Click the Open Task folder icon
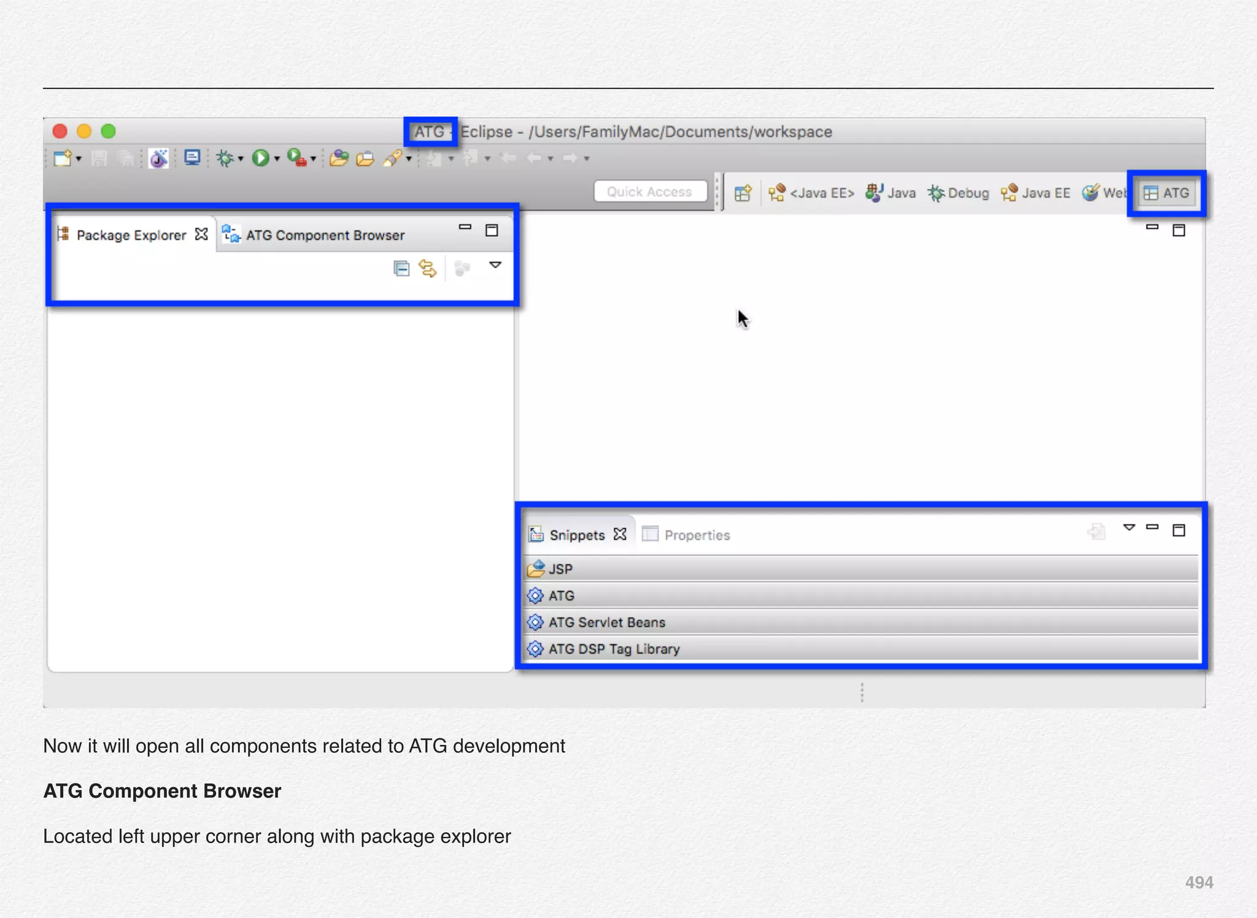The height and width of the screenshot is (918, 1257). pyautogui.click(x=365, y=158)
